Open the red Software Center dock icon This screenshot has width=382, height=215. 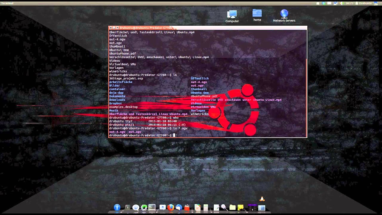pos(187,208)
